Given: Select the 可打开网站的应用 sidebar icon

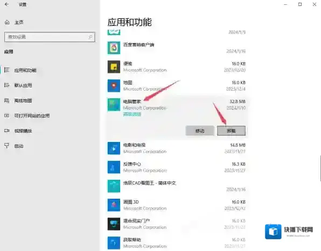Looking at the screenshot, I should 7,116.
